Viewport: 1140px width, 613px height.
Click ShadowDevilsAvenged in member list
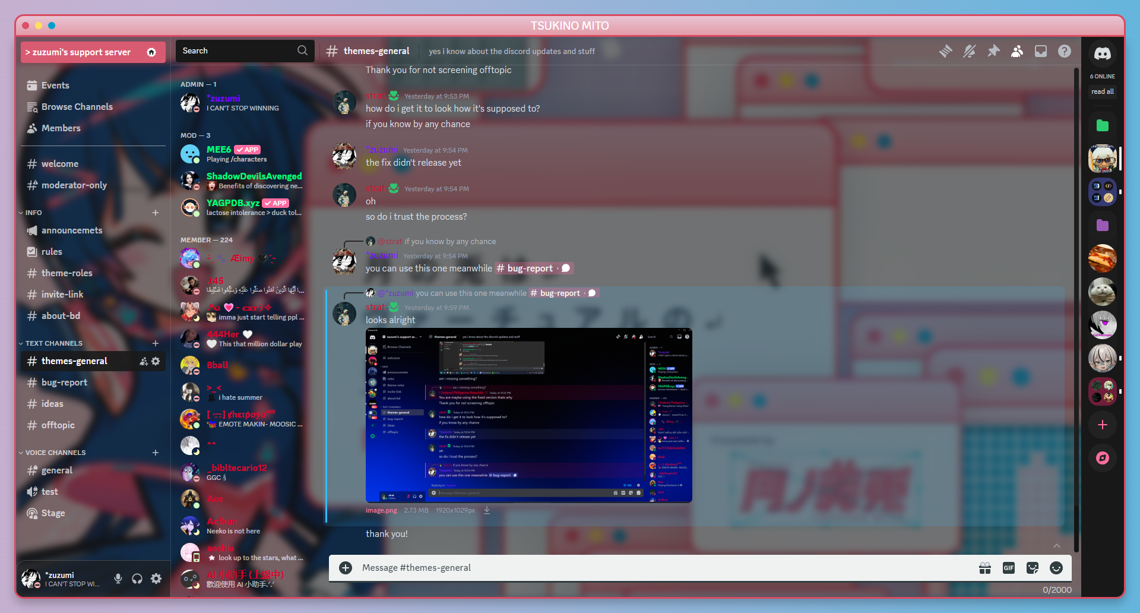coord(243,181)
